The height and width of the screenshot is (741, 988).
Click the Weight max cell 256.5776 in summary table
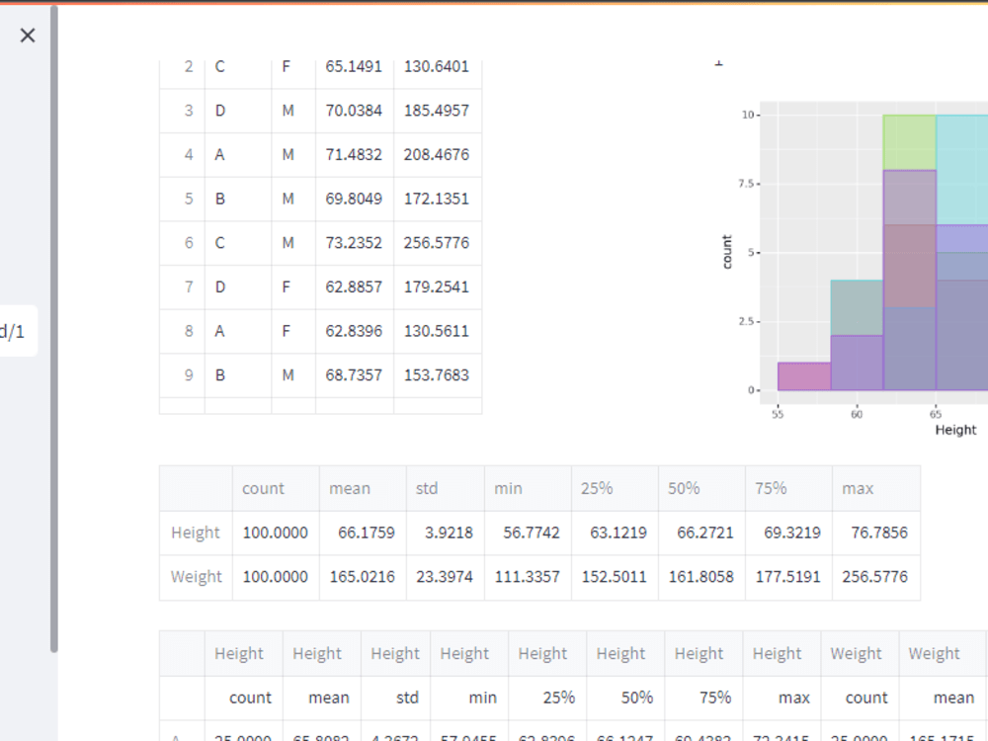pos(875,577)
